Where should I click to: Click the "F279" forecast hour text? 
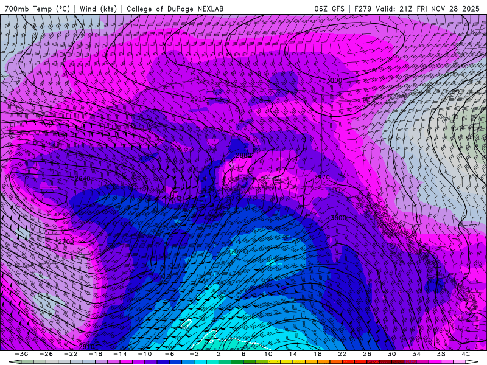click(x=362, y=9)
